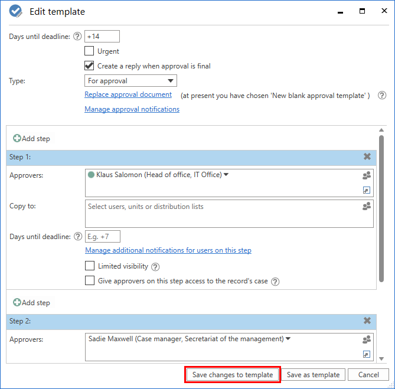Remove Step 1 using its X icon
The height and width of the screenshot is (389, 395).
tap(367, 157)
